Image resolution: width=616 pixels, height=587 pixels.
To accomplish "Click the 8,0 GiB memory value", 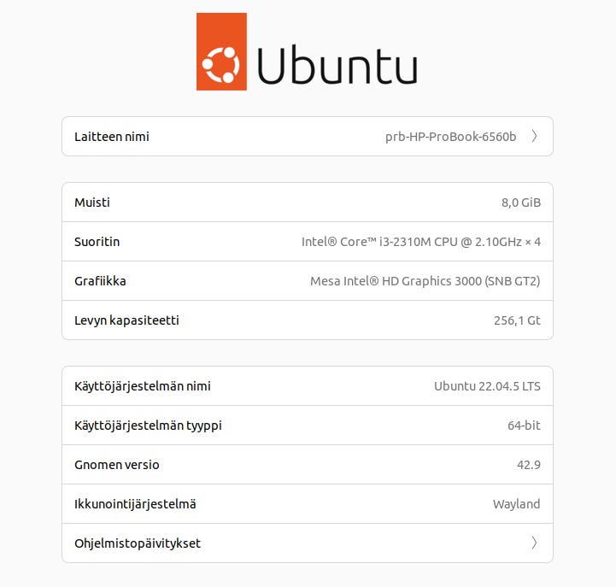I will tap(520, 203).
